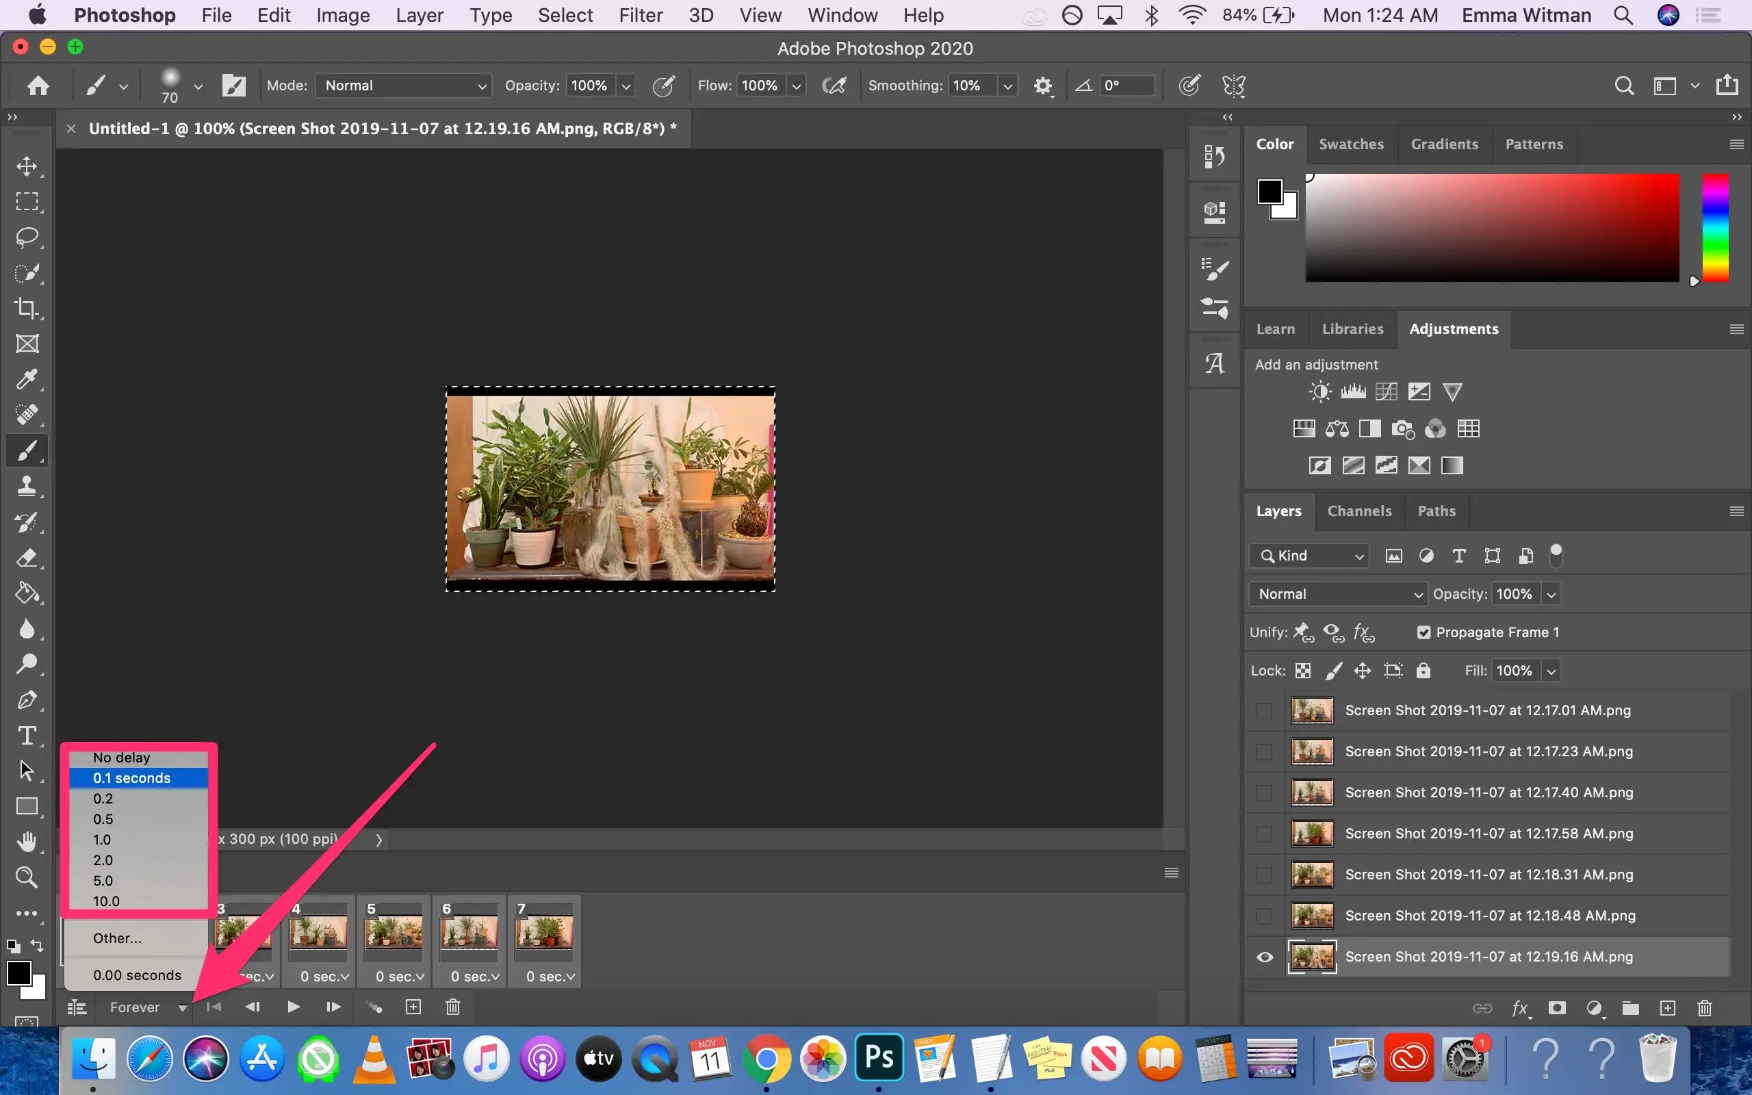The image size is (1752, 1095).
Task: Go to previous animation frame
Action: tap(253, 1007)
